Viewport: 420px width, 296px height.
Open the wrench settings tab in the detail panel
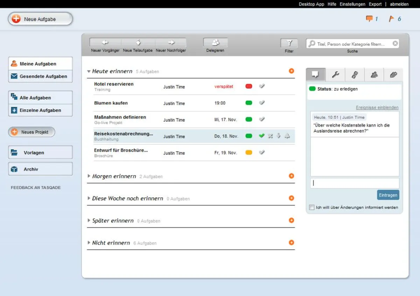coord(335,74)
